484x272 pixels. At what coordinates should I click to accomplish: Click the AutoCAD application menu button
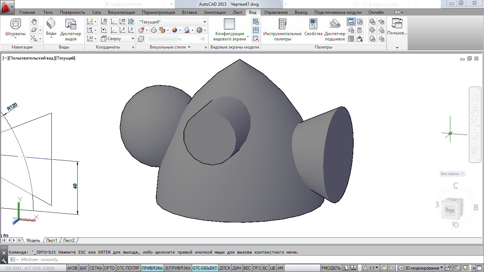7,6
